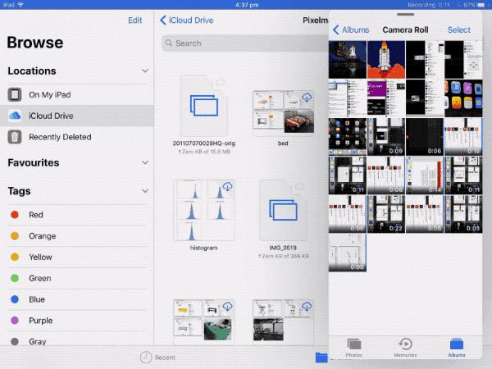Tap the battery indicator in status bar
The height and width of the screenshot is (369, 492).
(x=481, y=5)
